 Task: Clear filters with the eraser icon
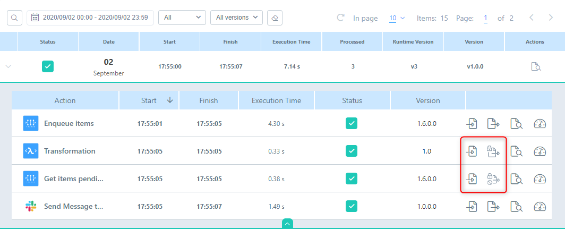pyautogui.click(x=275, y=18)
